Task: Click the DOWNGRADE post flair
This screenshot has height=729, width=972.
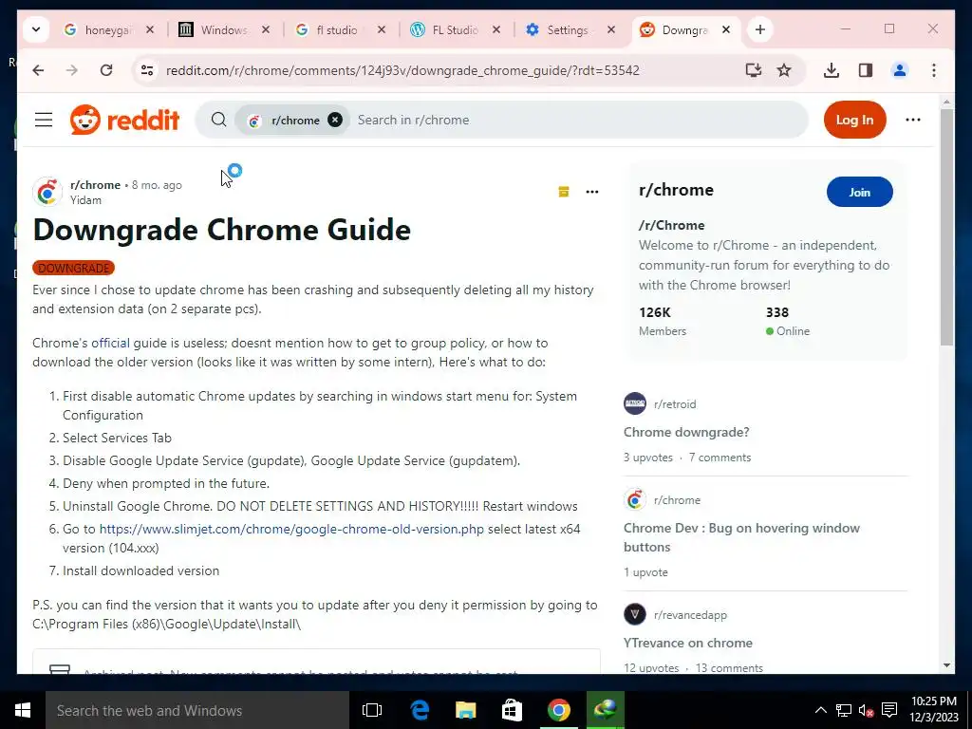Action: [x=74, y=268]
